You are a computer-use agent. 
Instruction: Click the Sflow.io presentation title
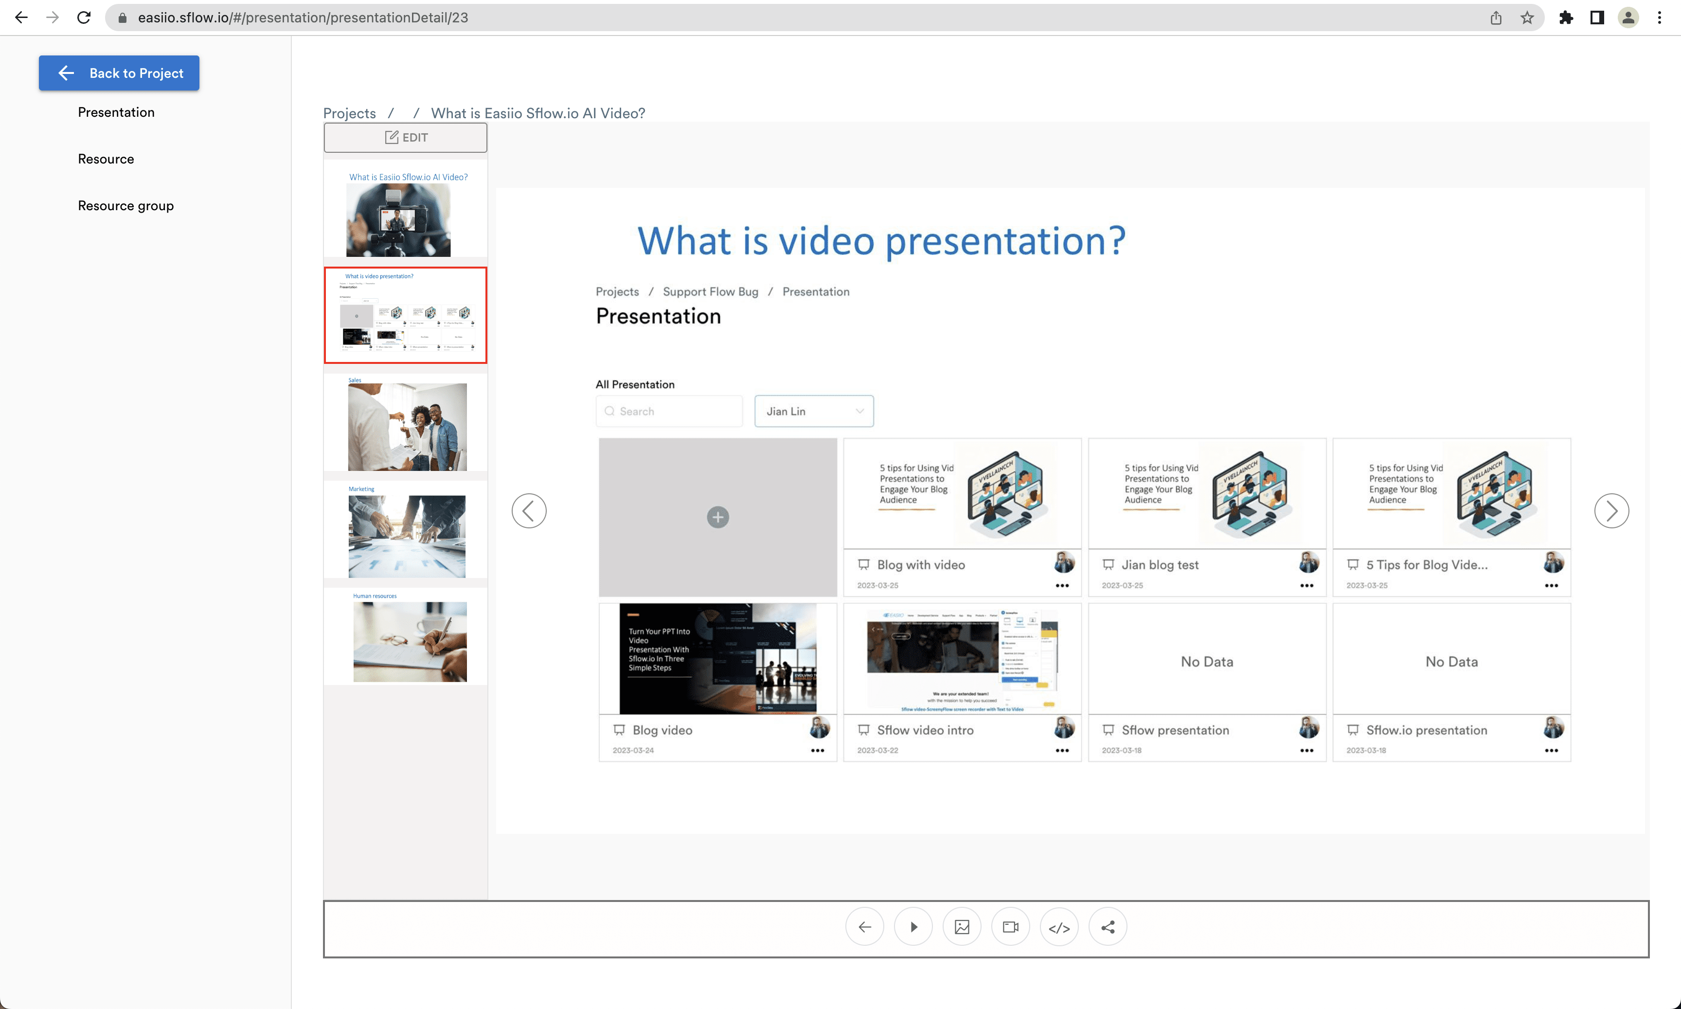[x=1427, y=730]
